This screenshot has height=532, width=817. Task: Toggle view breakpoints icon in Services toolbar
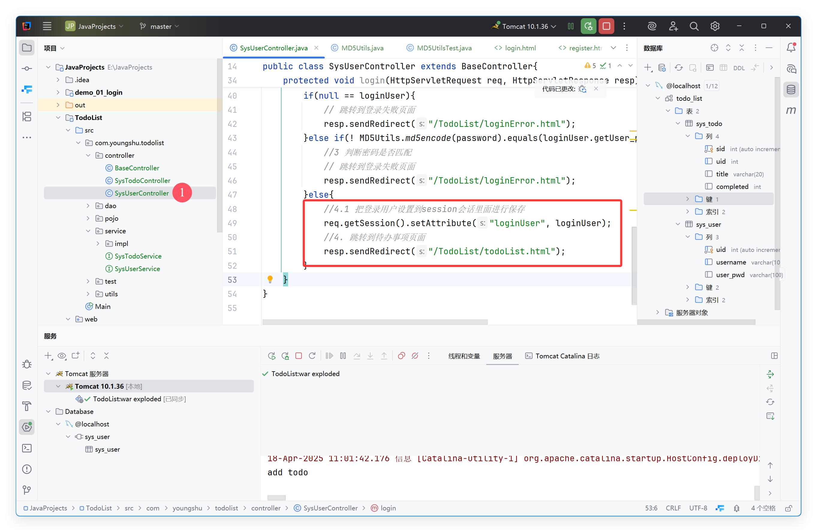tap(401, 356)
